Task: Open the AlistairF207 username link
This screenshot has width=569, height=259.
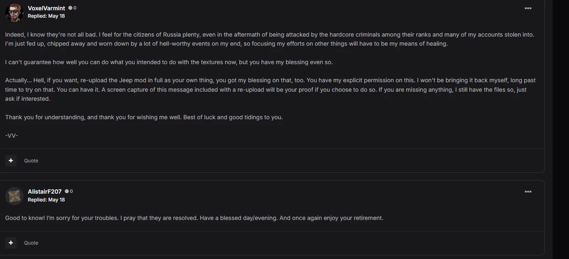Action: coord(44,192)
